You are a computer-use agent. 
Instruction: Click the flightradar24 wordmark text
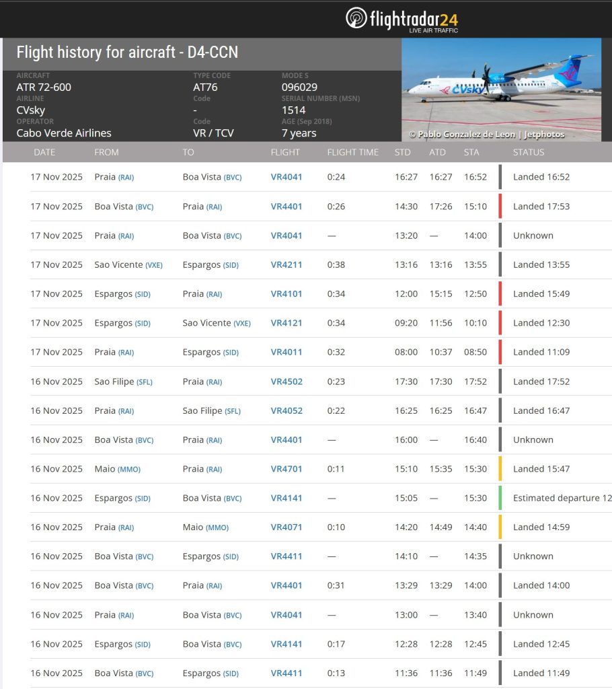tap(414, 19)
